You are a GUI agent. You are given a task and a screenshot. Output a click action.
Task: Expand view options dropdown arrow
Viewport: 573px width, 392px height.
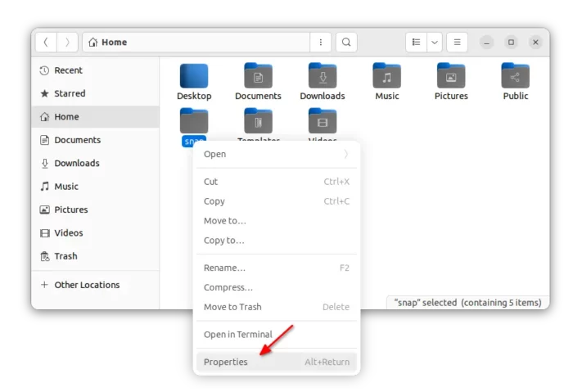pos(435,43)
